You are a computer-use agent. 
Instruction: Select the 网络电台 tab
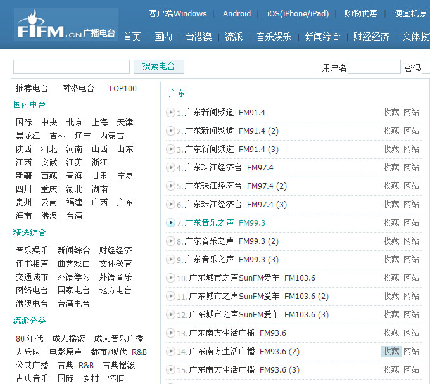pyautogui.click(x=78, y=89)
